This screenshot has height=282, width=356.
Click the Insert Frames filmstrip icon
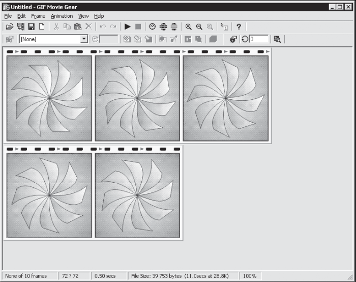pos(21,26)
